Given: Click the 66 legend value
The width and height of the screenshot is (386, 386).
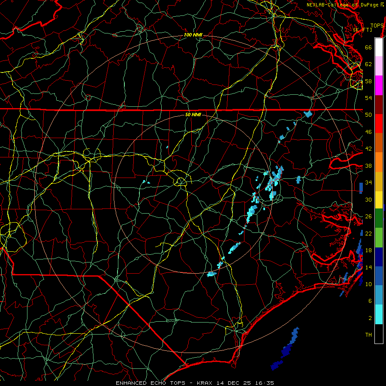Looking at the screenshot, I should pos(368,47).
